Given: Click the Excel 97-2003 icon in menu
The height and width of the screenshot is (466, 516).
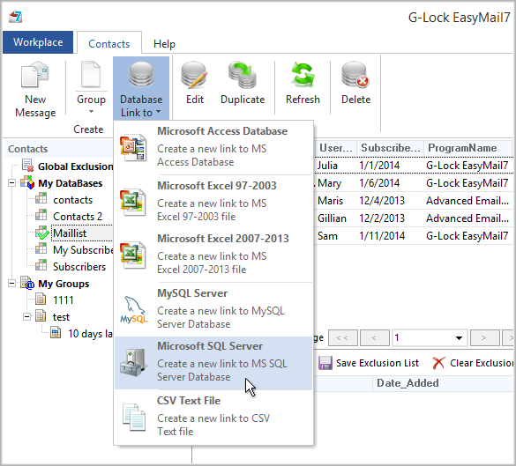Looking at the screenshot, I should 133,202.
